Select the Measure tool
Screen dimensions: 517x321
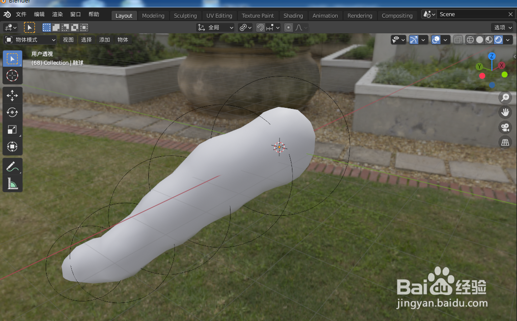12,183
